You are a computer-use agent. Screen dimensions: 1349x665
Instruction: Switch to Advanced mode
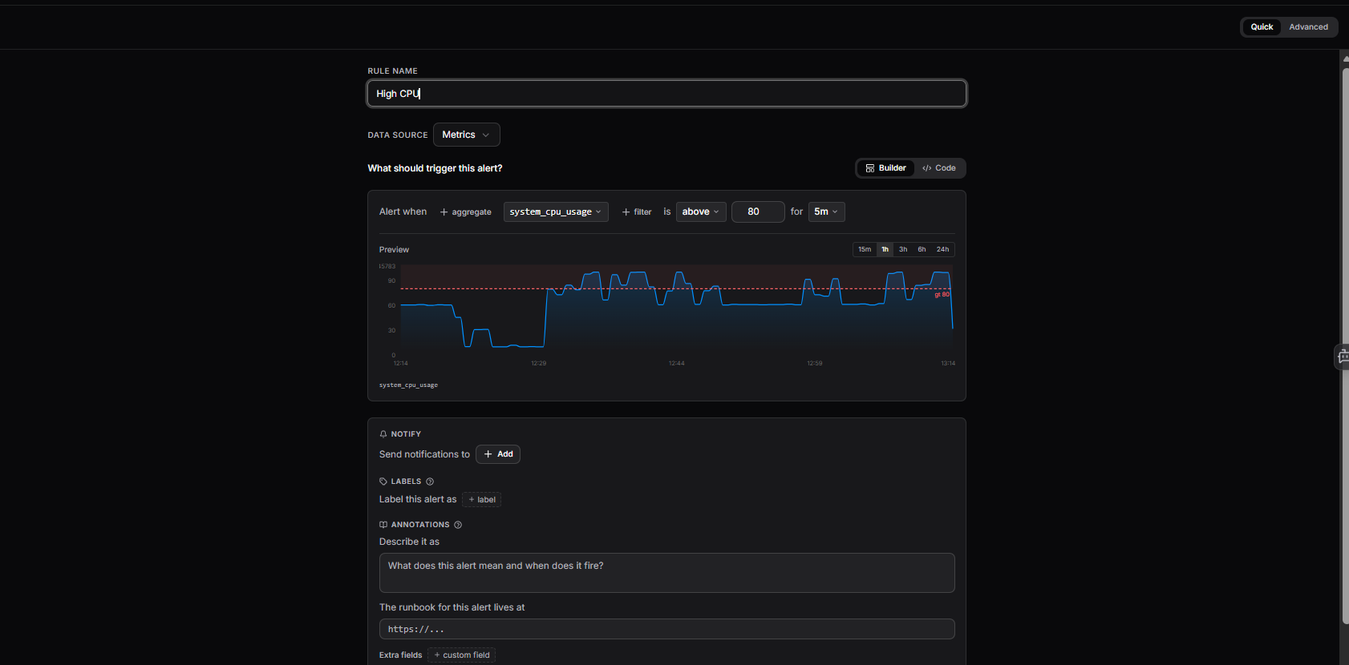(1308, 27)
